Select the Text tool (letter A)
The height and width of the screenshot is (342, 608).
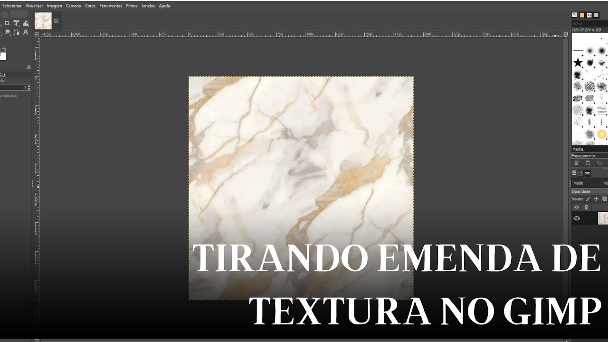pos(26,32)
